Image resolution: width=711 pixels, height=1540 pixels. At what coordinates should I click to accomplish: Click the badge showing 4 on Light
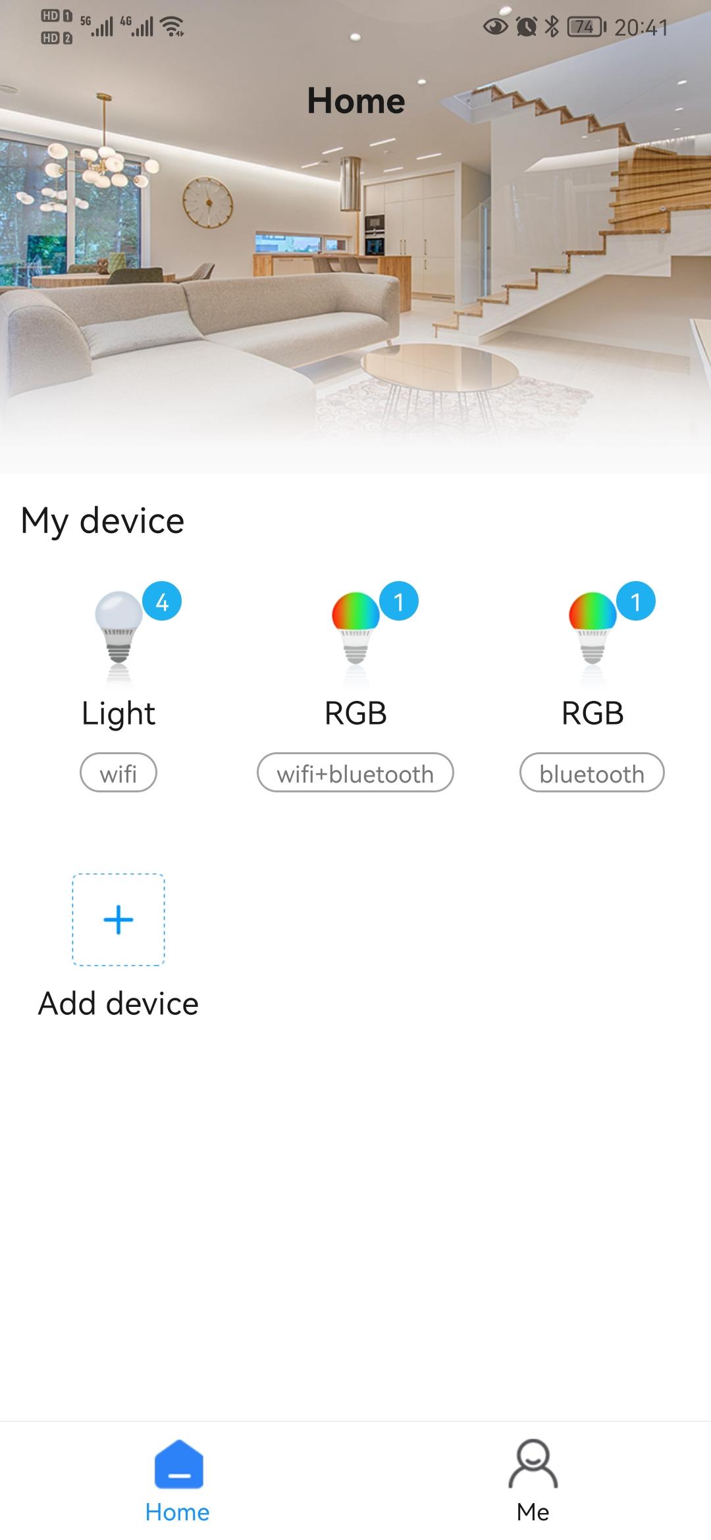[162, 601]
